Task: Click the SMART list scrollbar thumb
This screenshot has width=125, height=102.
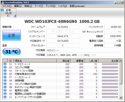Action: click(x=121, y=73)
